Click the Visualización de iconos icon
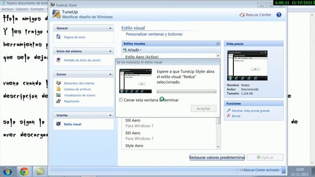The width and height of the screenshot is (315, 177). [x=59, y=95]
